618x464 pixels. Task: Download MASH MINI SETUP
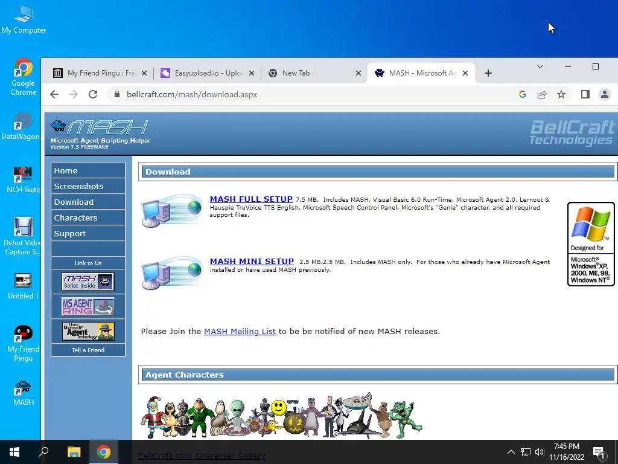click(x=252, y=262)
